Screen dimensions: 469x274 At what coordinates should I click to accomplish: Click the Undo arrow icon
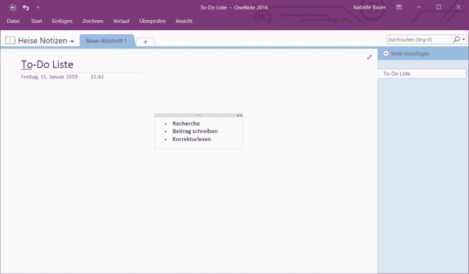tap(26, 7)
